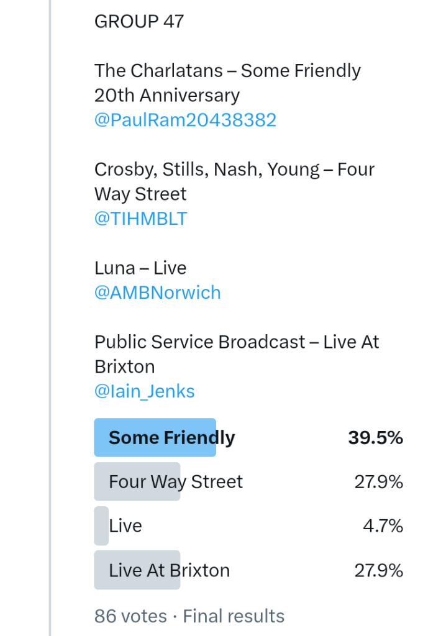Click the 4.7% result percentage
This screenshot has height=636, width=423.
click(383, 526)
